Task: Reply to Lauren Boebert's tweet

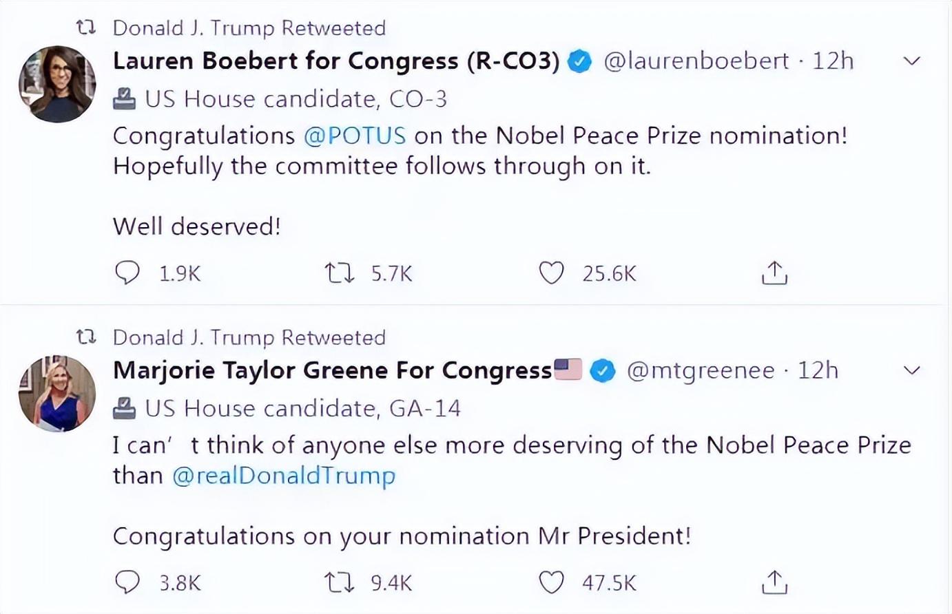Action: [x=127, y=273]
